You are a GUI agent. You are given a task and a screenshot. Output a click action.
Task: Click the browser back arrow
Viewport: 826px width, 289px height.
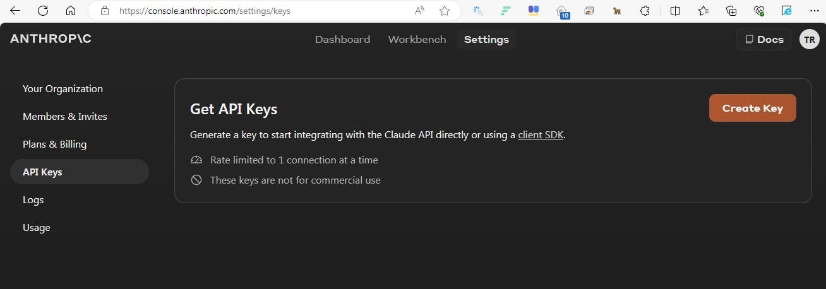coord(15,11)
